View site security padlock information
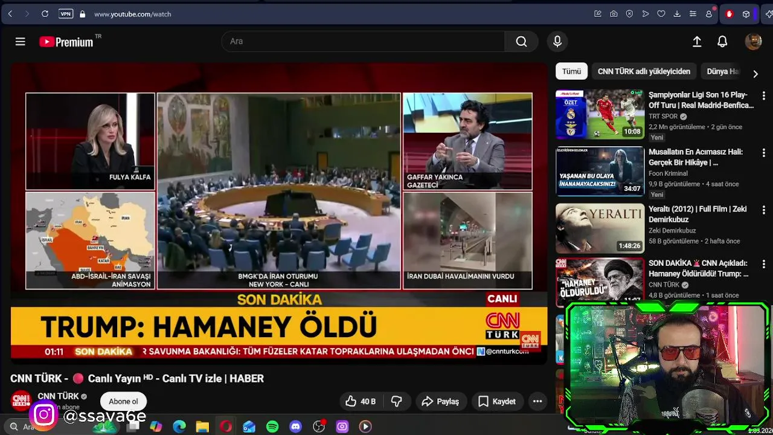This screenshot has width=773, height=435. [x=82, y=14]
